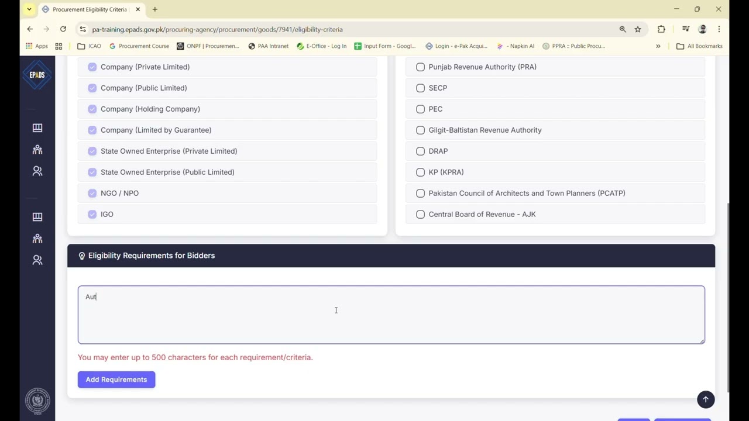Screen dimensions: 749x421
Task: Click the Eligibility Requirements for Bidders heading
Action: click(152, 256)
